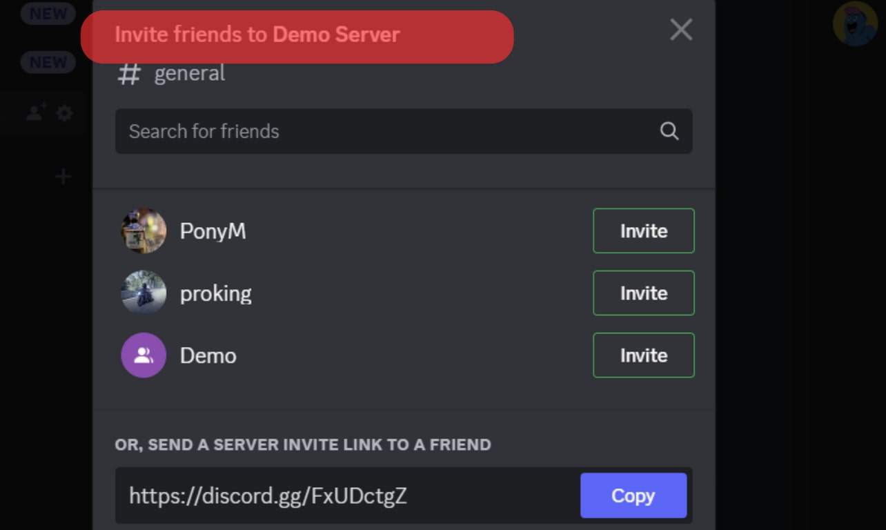The width and height of the screenshot is (886, 530).
Task: Click the purple Demo group icon
Action: tap(144, 355)
